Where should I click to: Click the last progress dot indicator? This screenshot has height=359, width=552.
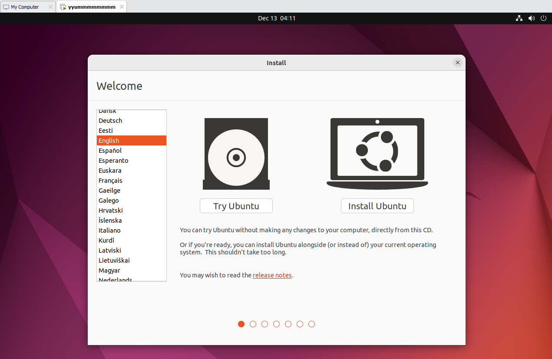pos(311,324)
